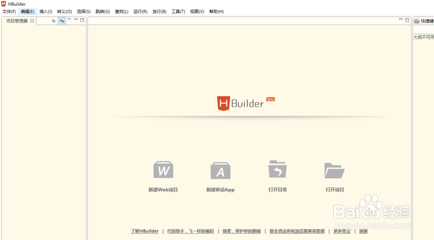The height and width of the screenshot is (240, 434).
Task: Open the 查找(L) menu
Action: [x=122, y=12]
